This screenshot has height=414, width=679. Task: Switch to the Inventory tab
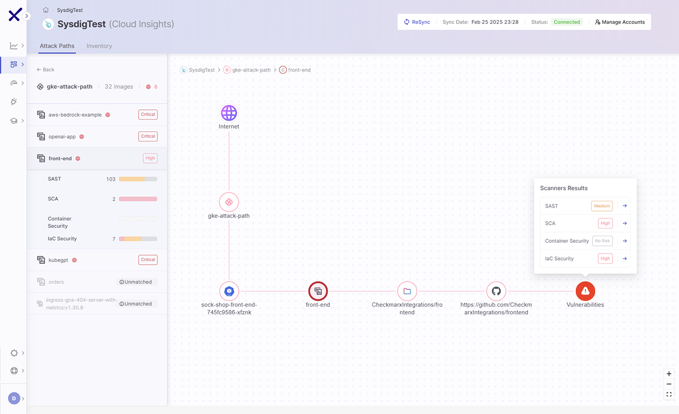[99, 46]
